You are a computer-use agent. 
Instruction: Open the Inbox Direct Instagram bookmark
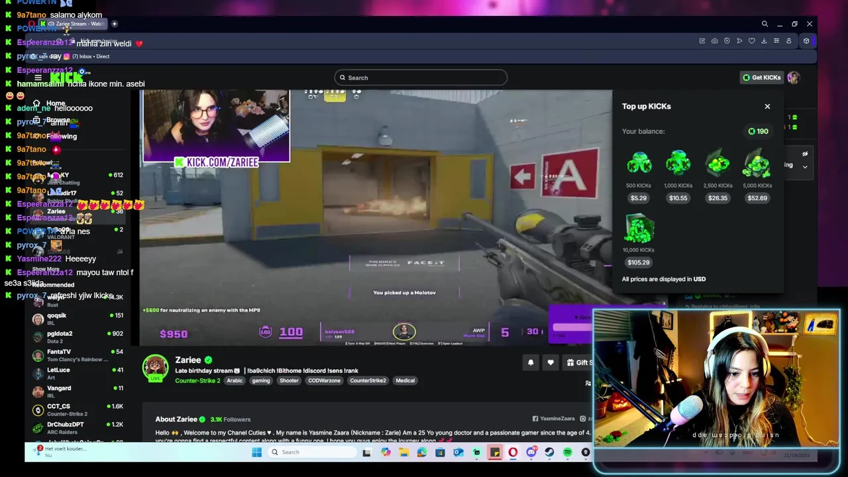coord(86,56)
